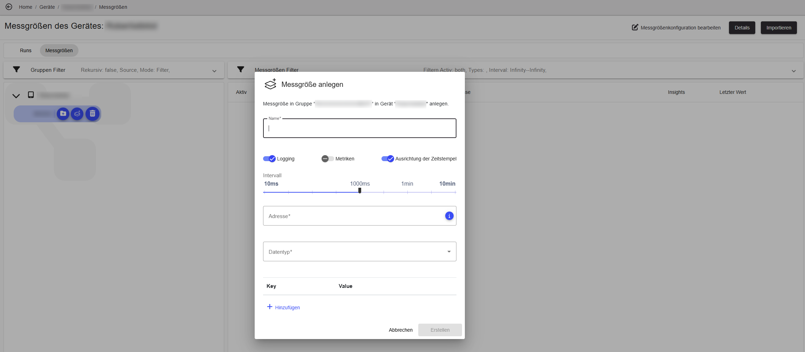
Task: Click the Key column header in dialog
Action: pyautogui.click(x=271, y=286)
